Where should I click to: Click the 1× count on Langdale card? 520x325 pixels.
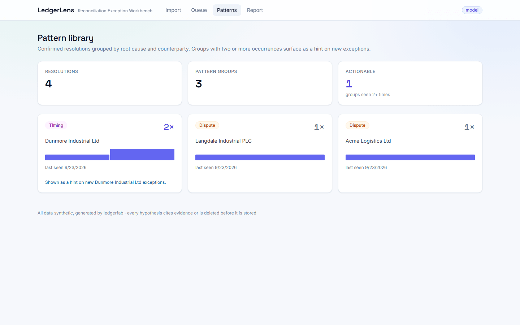[x=319, y=127]
